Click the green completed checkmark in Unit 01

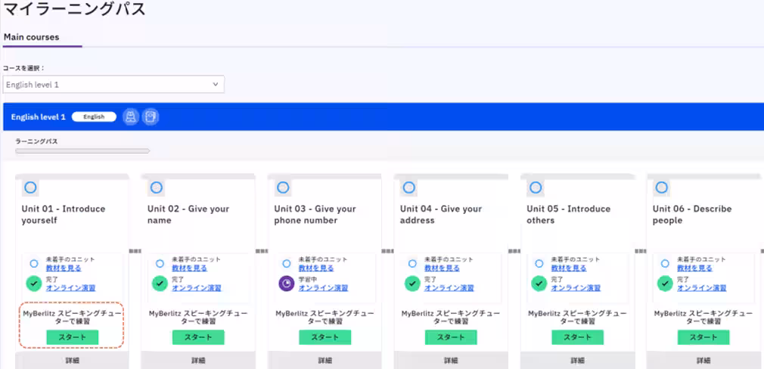pos(33,284)
